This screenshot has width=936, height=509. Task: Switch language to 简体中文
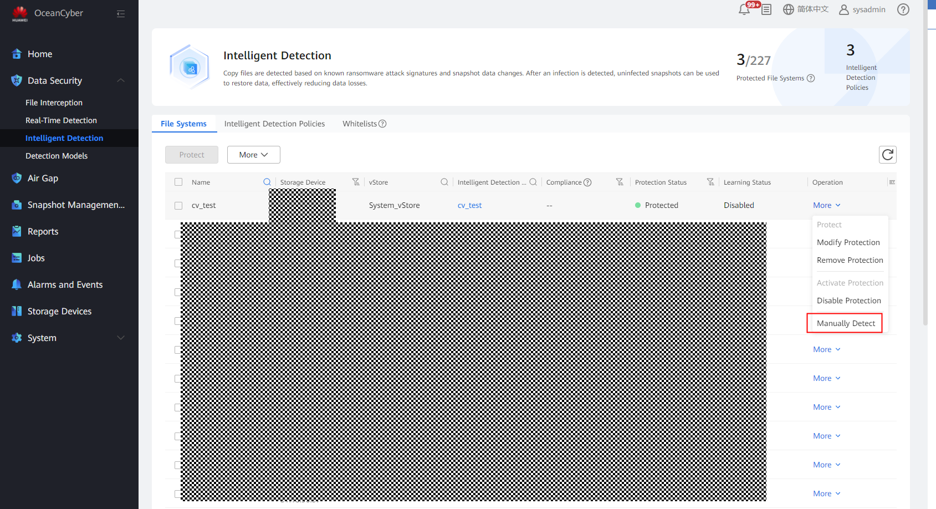pyautogui.click(x=806, y=9)
